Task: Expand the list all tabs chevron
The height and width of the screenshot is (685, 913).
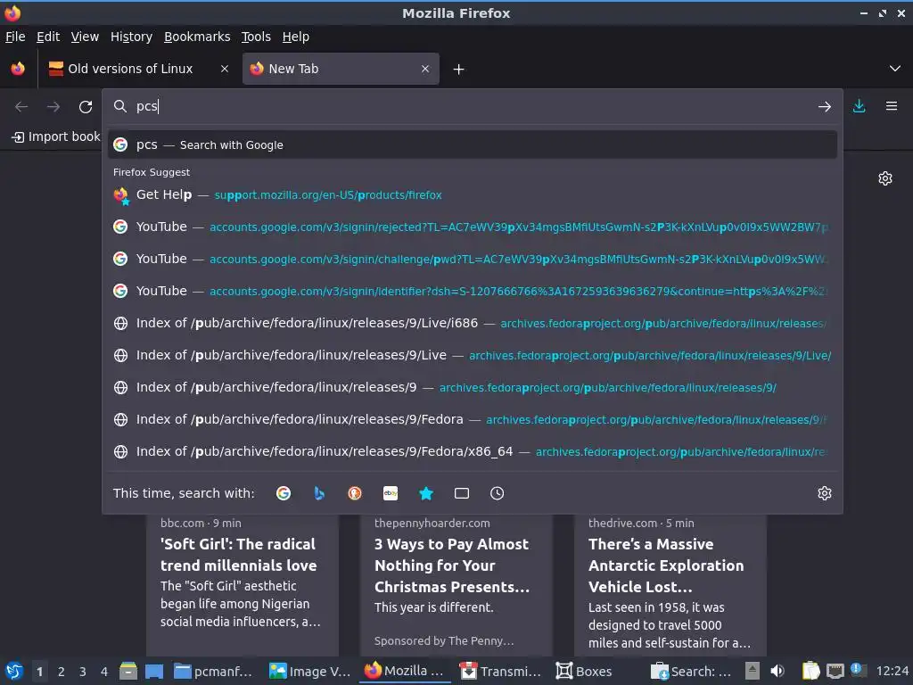Action: pyautogui.click(x=895, y=69)
